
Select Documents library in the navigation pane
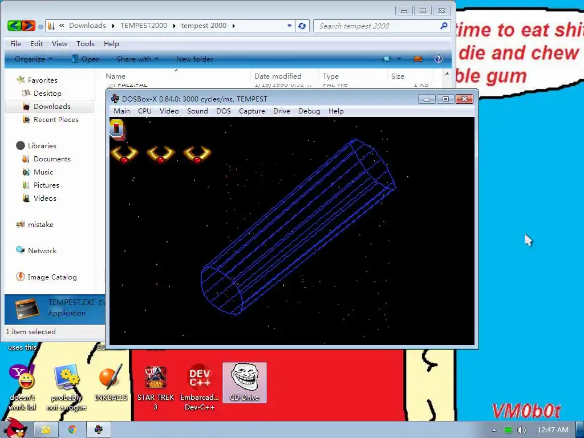click(46, 159)
